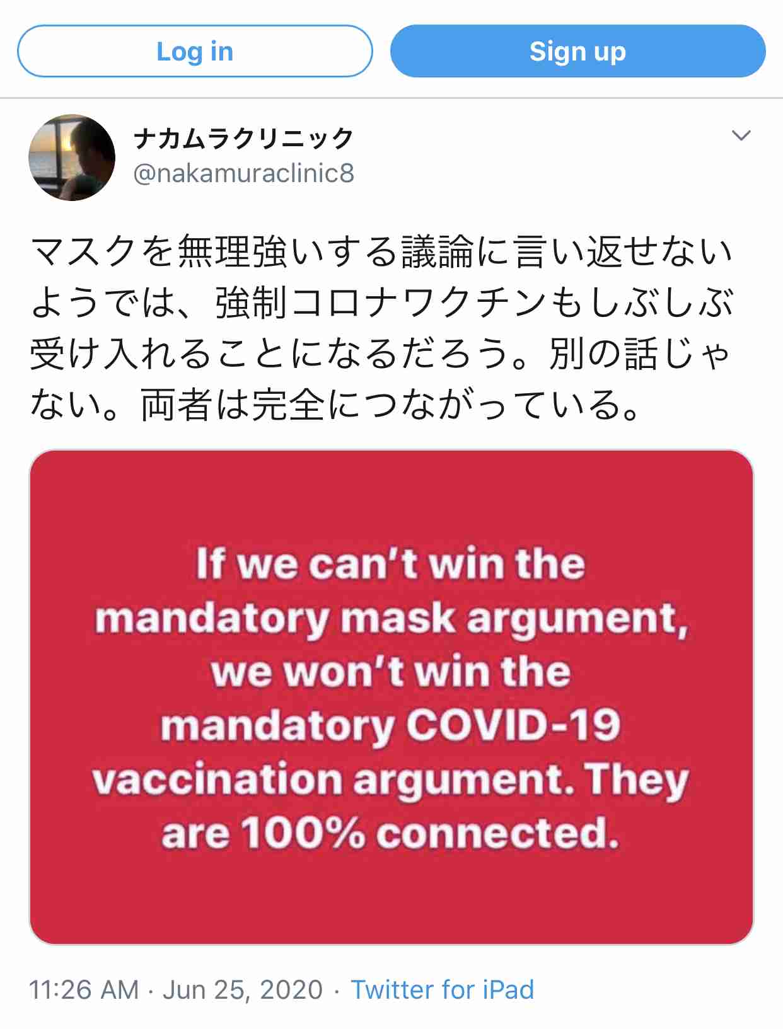
Task: Click the Jun 25, 2020 date
Action: pyautogui.click(x=243, y=989)
